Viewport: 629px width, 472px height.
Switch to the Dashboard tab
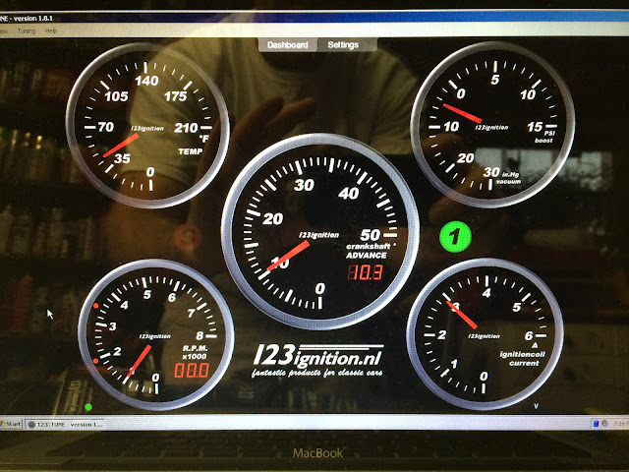tap(288, 44)
